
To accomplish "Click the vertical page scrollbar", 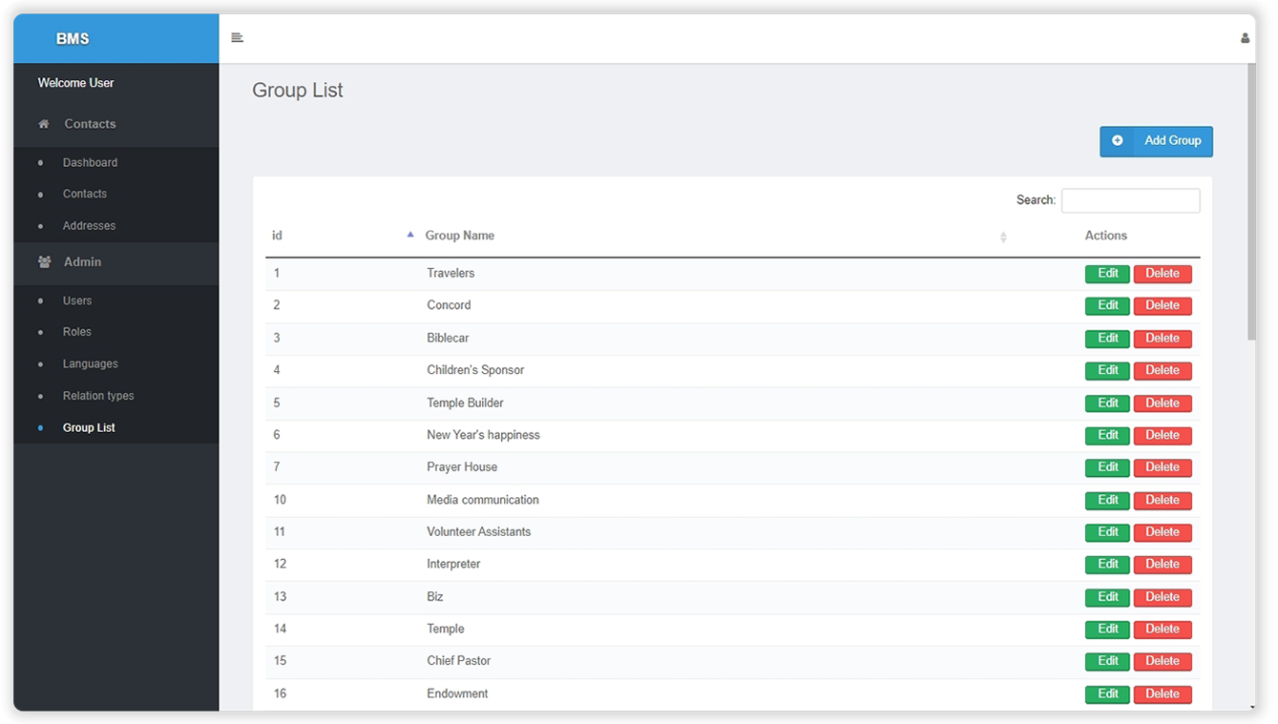I will pos(1250,200).
